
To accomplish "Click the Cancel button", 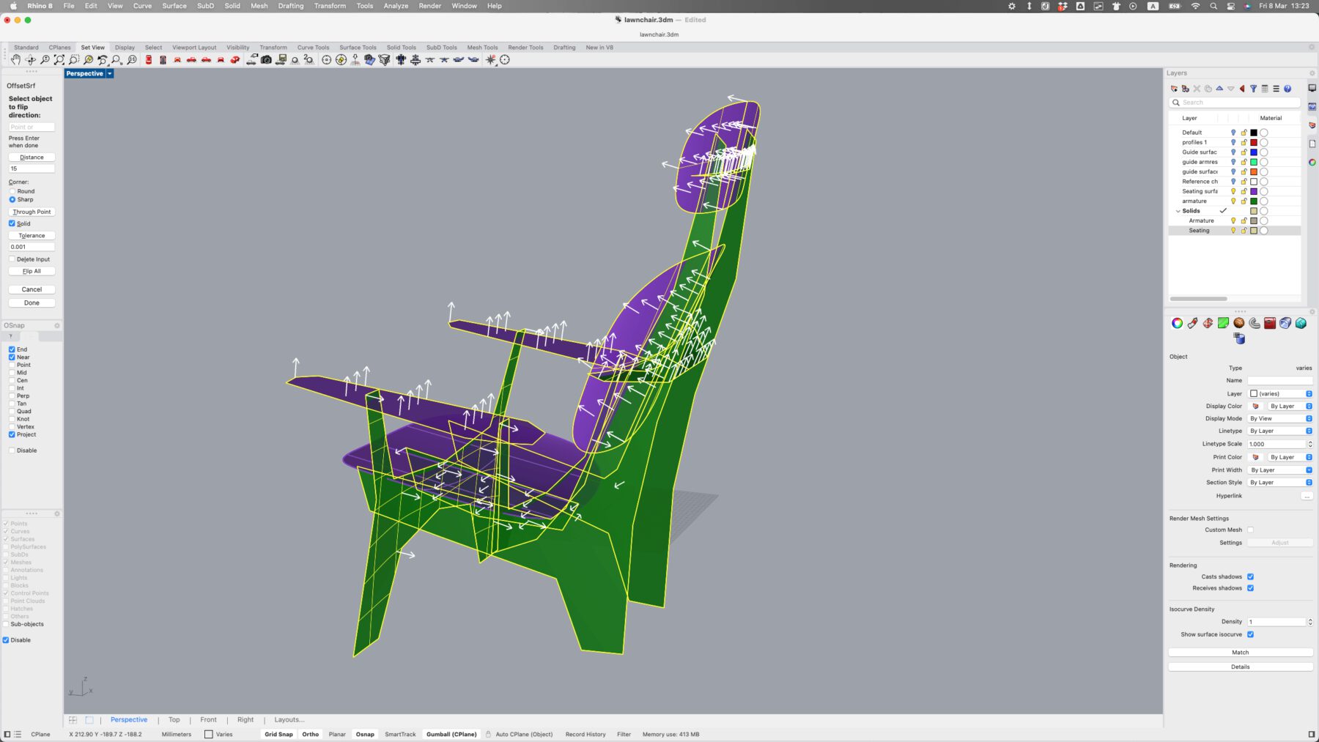I will pos(32,289).
